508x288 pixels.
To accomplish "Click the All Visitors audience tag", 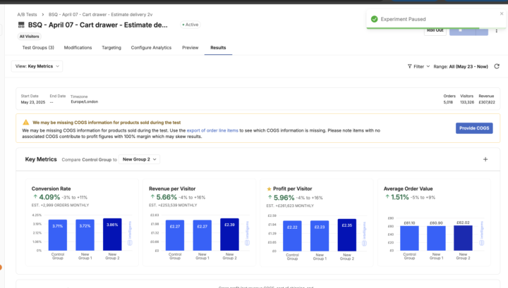I will point(29,37).
